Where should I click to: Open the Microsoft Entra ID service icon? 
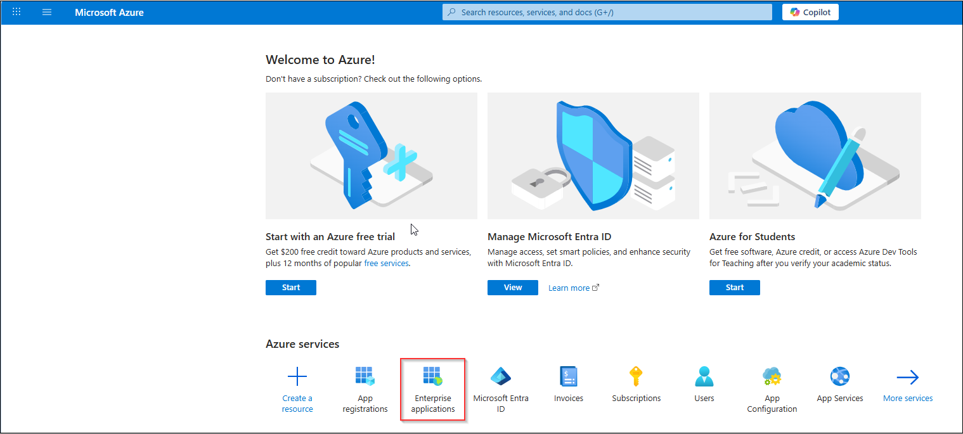point(501,377)
